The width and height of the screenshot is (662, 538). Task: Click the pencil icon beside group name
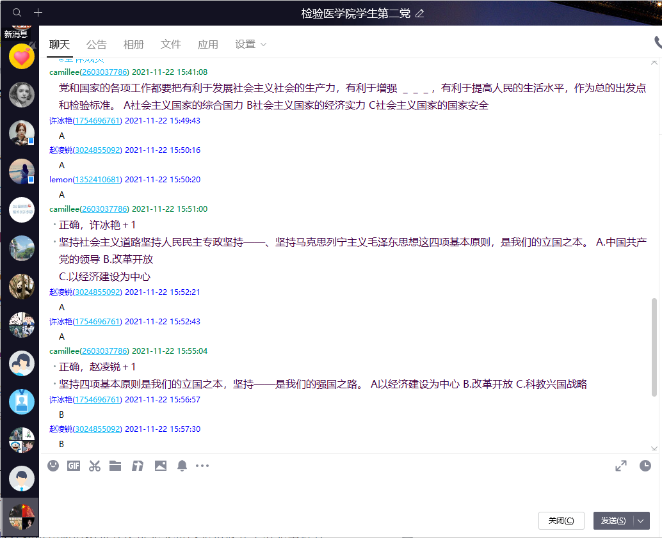[419, 13]
